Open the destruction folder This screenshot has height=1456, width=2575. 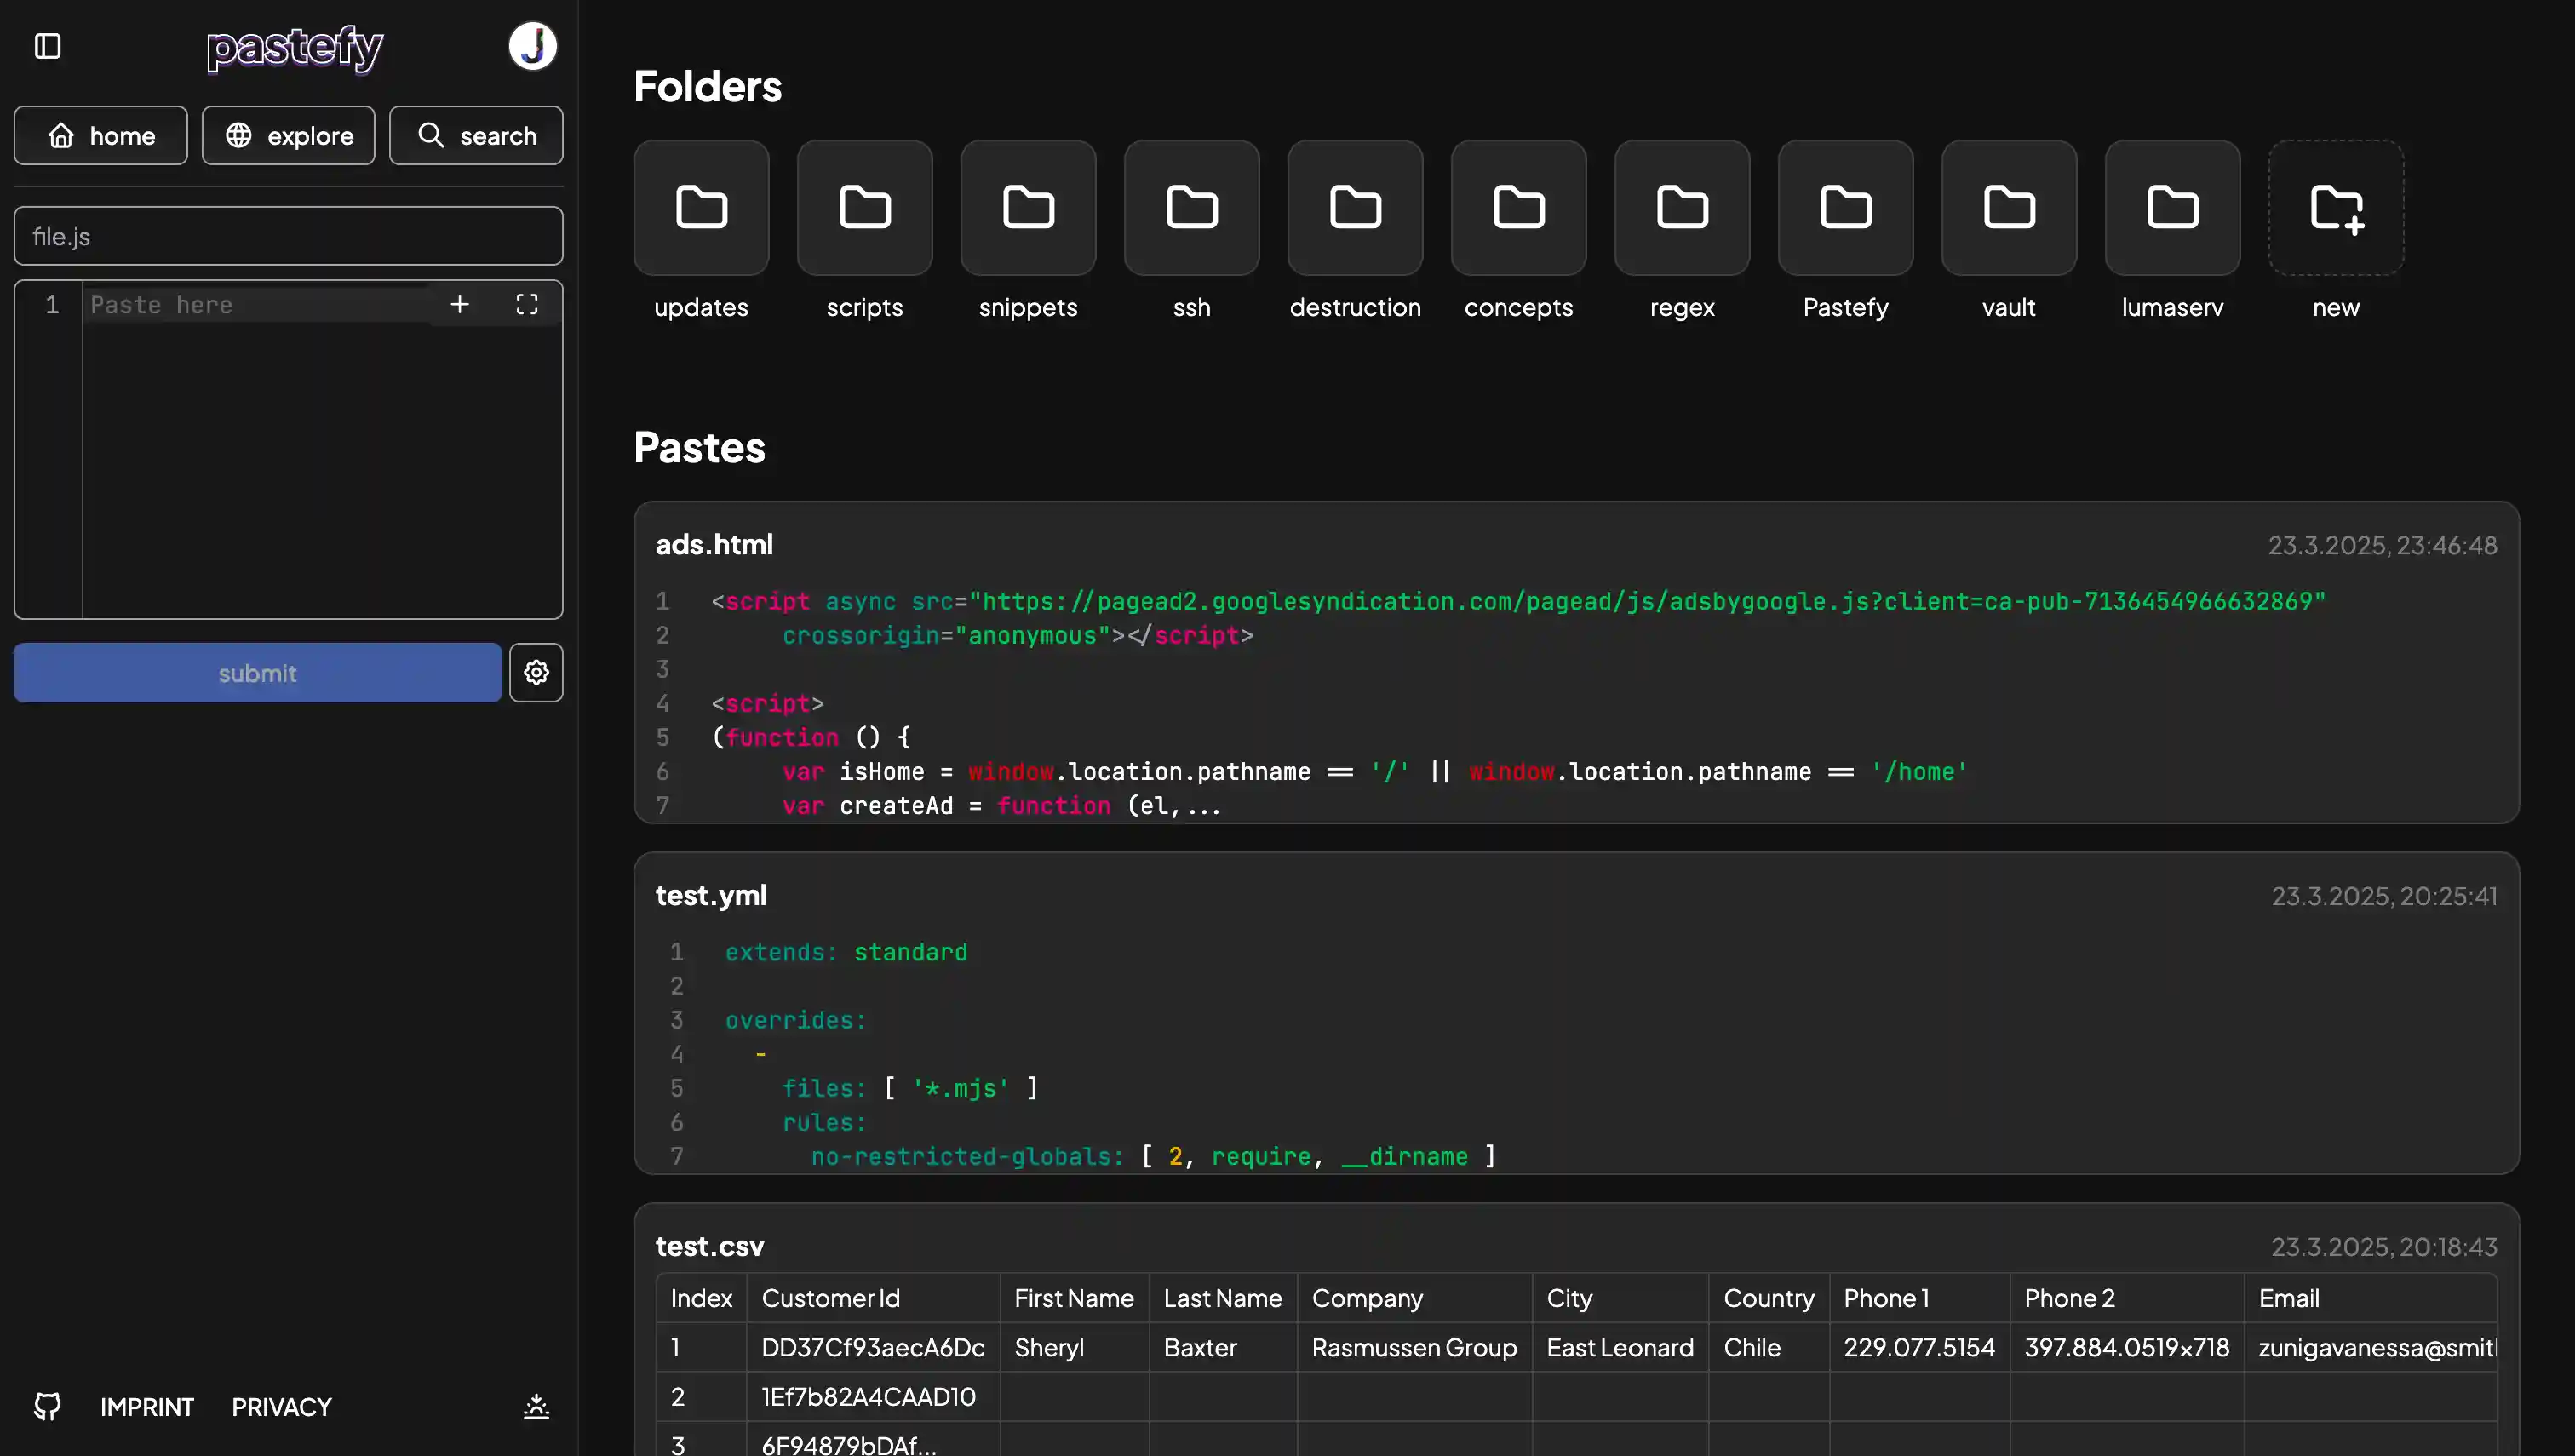click(1354, 208)
